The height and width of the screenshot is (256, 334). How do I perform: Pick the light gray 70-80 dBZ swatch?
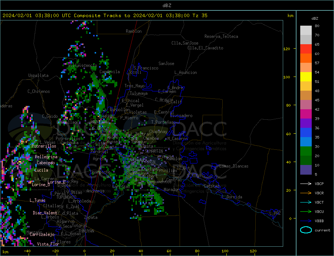(x=306, y=30)
